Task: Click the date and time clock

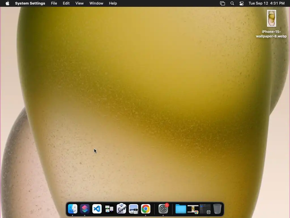Action: [x=266, y=3]
